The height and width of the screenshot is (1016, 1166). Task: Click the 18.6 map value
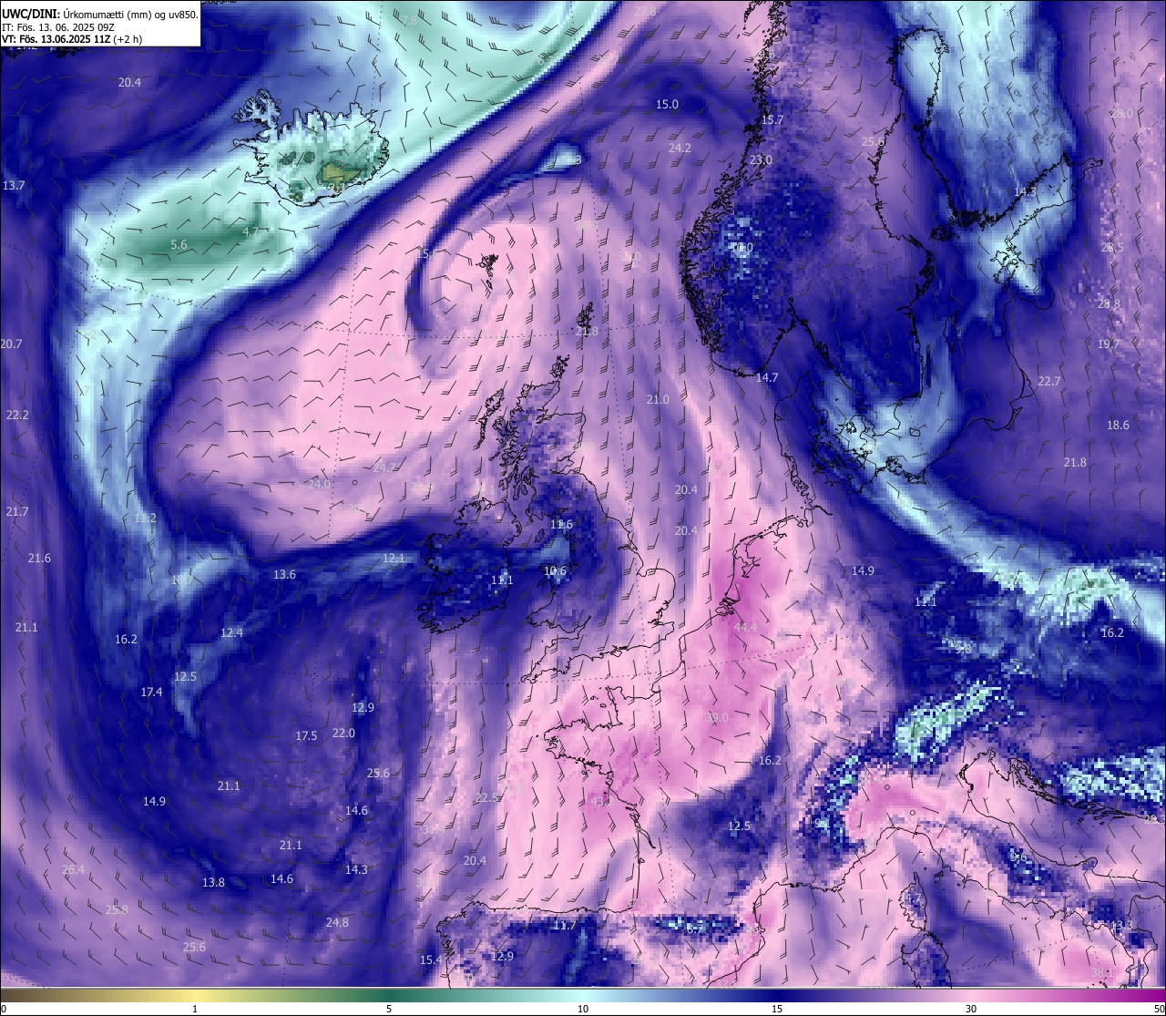point(1118,425)
